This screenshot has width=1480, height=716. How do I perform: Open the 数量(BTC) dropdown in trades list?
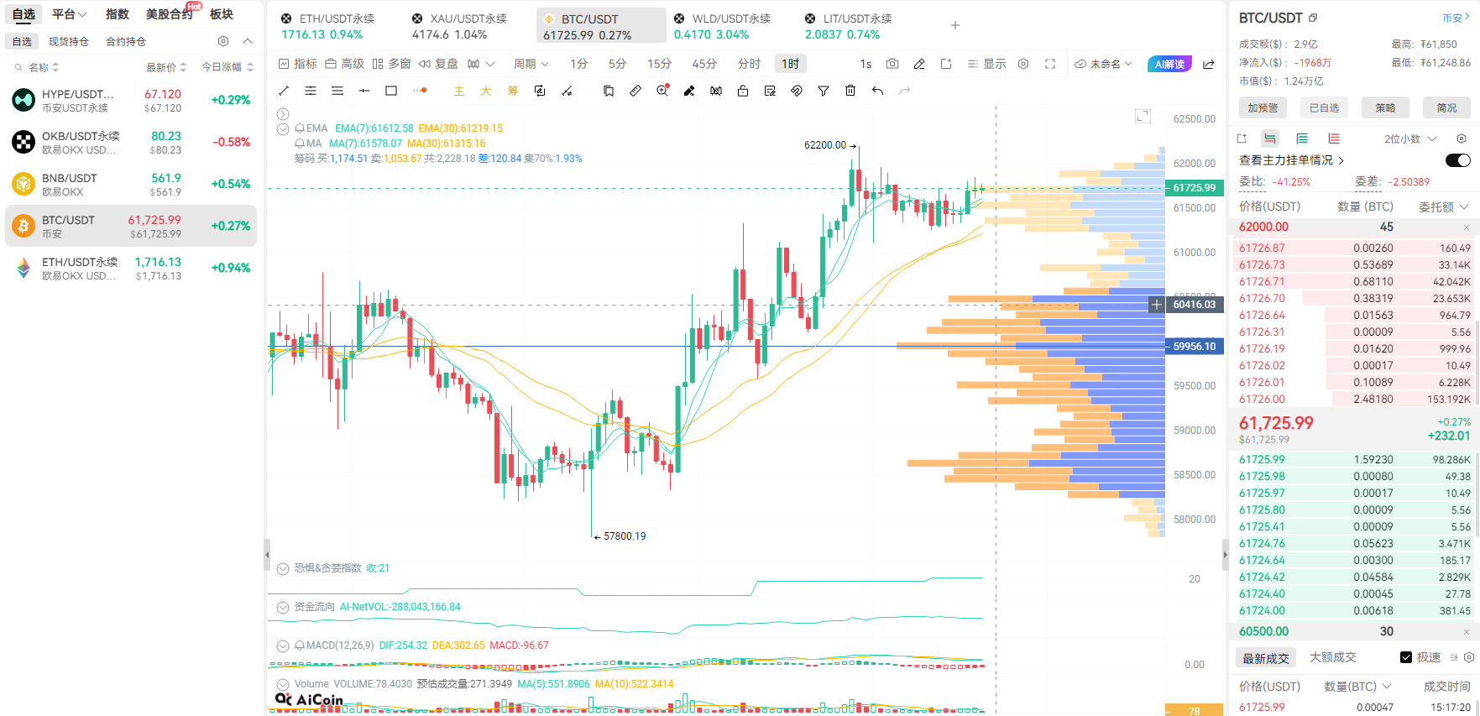(1357, 687)
